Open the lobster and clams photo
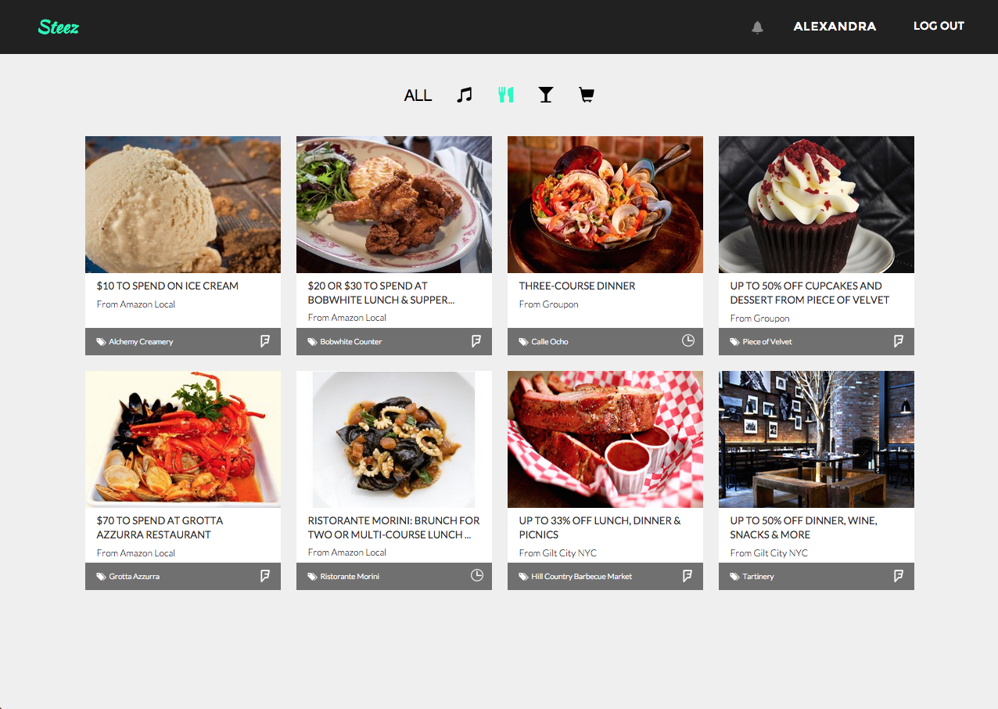The height and width of the screenshot is (709, 998). pos(183,439)
